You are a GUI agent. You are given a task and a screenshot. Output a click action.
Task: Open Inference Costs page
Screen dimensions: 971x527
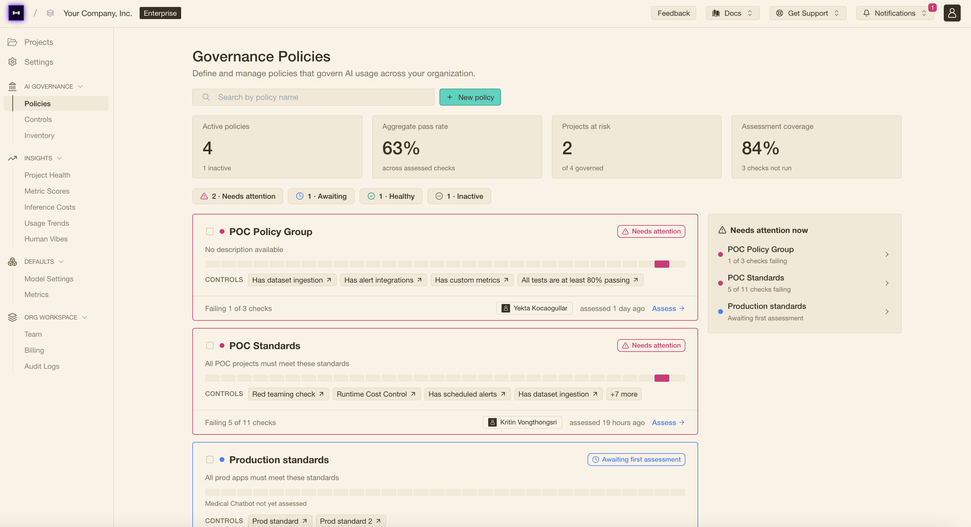[50, 207]
